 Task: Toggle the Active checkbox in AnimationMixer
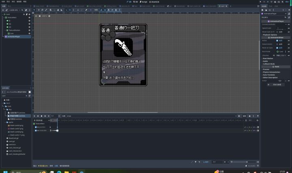(277, 40)
